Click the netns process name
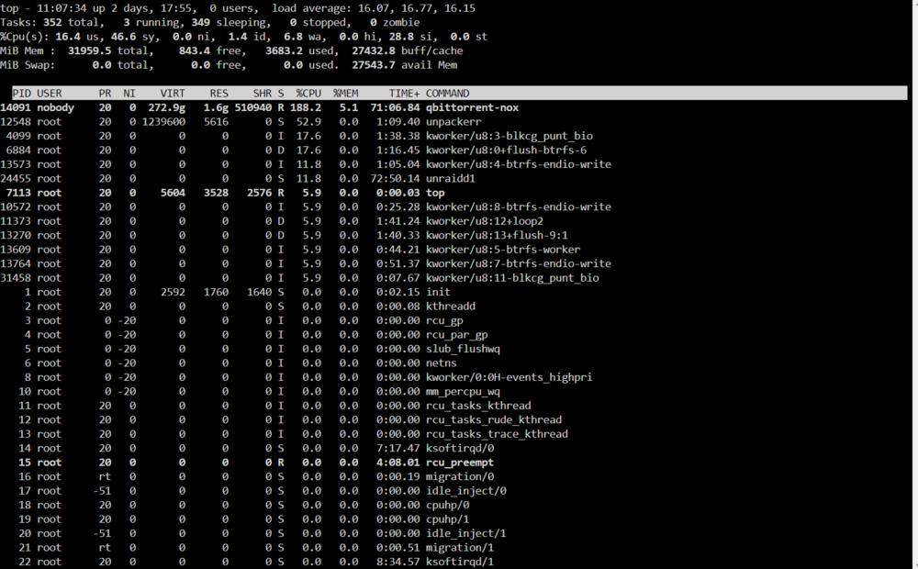This screenshot has width=918, height=569. [441, 363]
